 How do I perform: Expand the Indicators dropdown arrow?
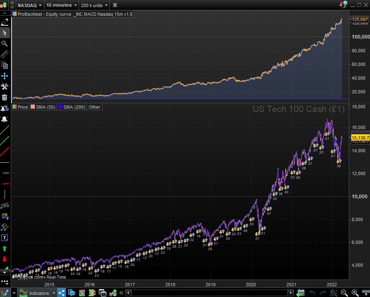click(x=54, y=293)
